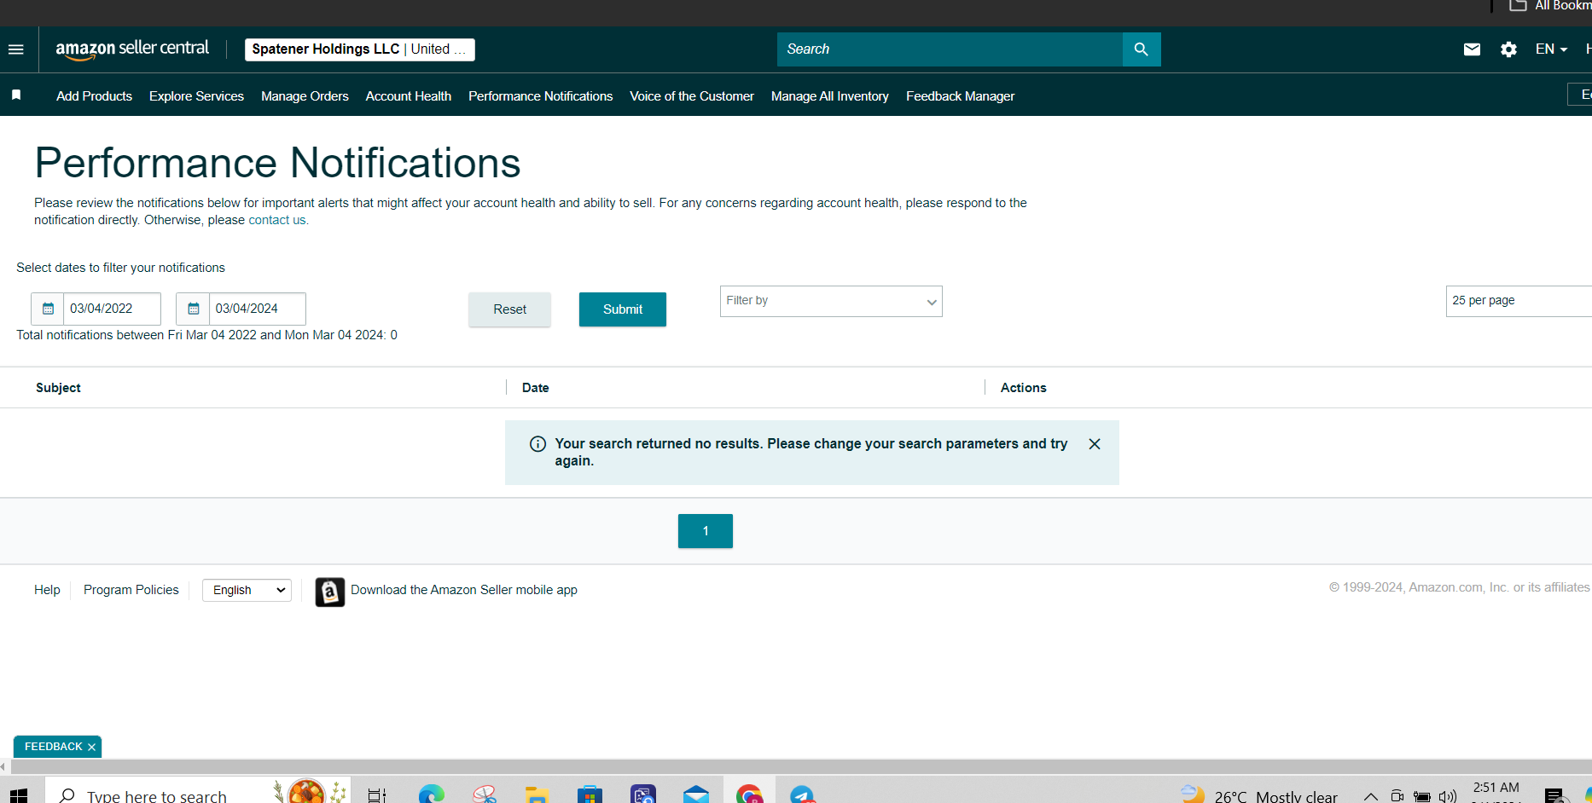The image size is (1592, 803).
Task: Click the Date column header
Action: click(x=536, y=388)
